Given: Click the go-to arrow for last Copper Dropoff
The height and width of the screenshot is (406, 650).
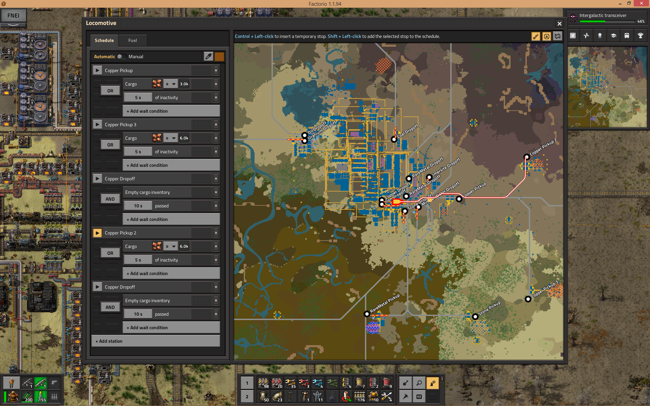Looking at the screenshot, I should 97,287.
